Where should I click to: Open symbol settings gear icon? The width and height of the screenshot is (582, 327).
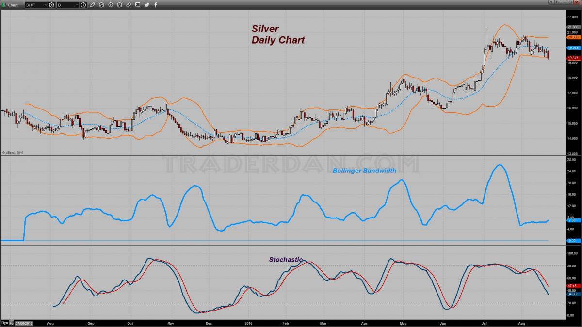[51, 5]
